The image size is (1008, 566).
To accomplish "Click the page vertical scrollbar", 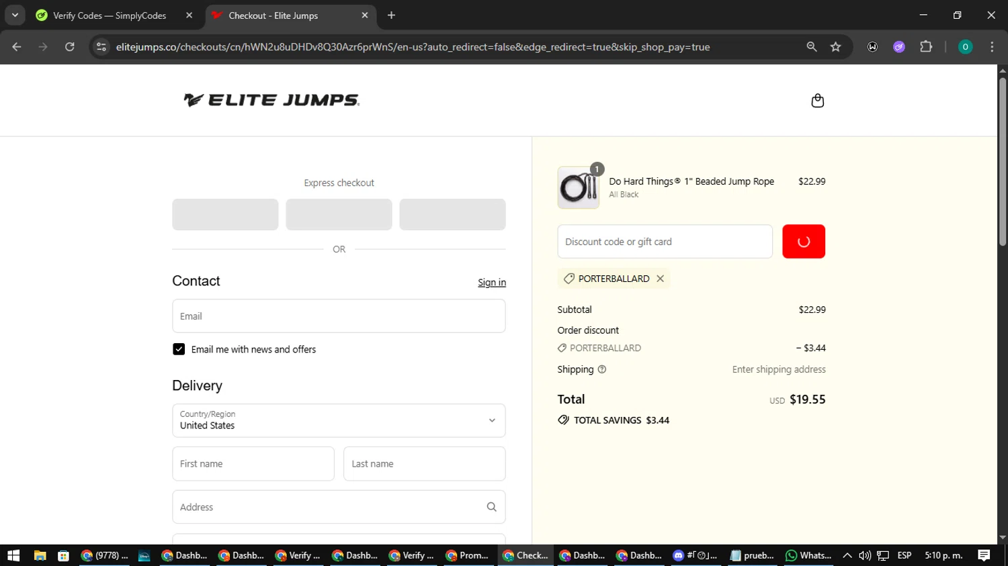I will tap(1002, 161).
